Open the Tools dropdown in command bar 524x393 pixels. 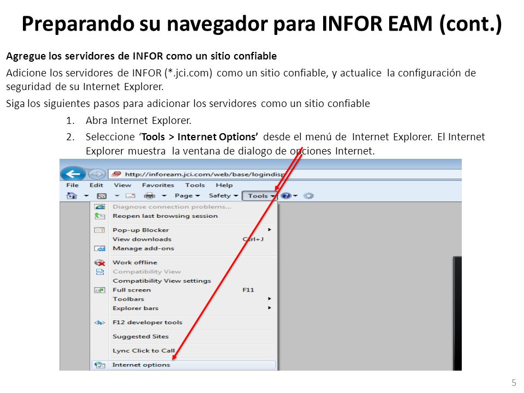(x=260, y=196)
